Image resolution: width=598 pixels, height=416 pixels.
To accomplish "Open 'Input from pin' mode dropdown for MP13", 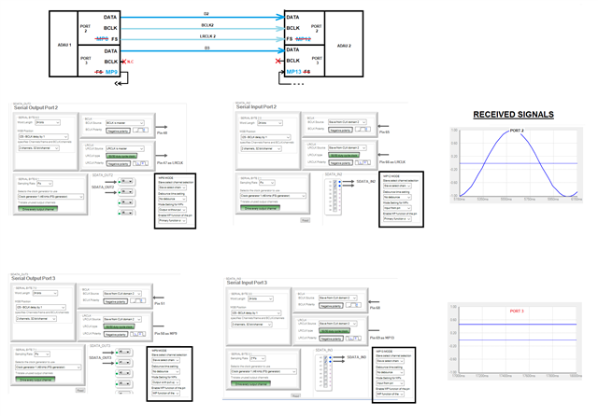I will click(x=391, y=383).
